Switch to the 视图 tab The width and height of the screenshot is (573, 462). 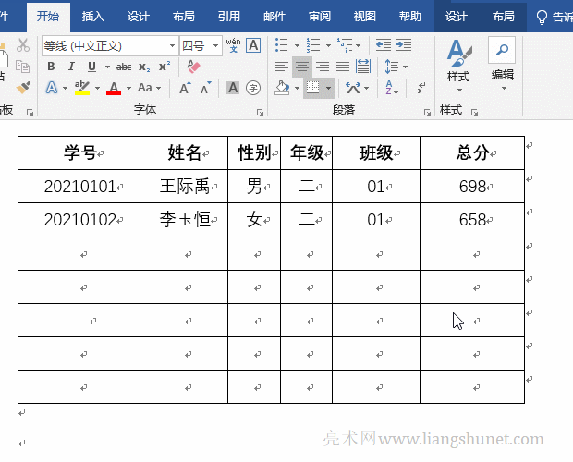(x=365, y=17)
